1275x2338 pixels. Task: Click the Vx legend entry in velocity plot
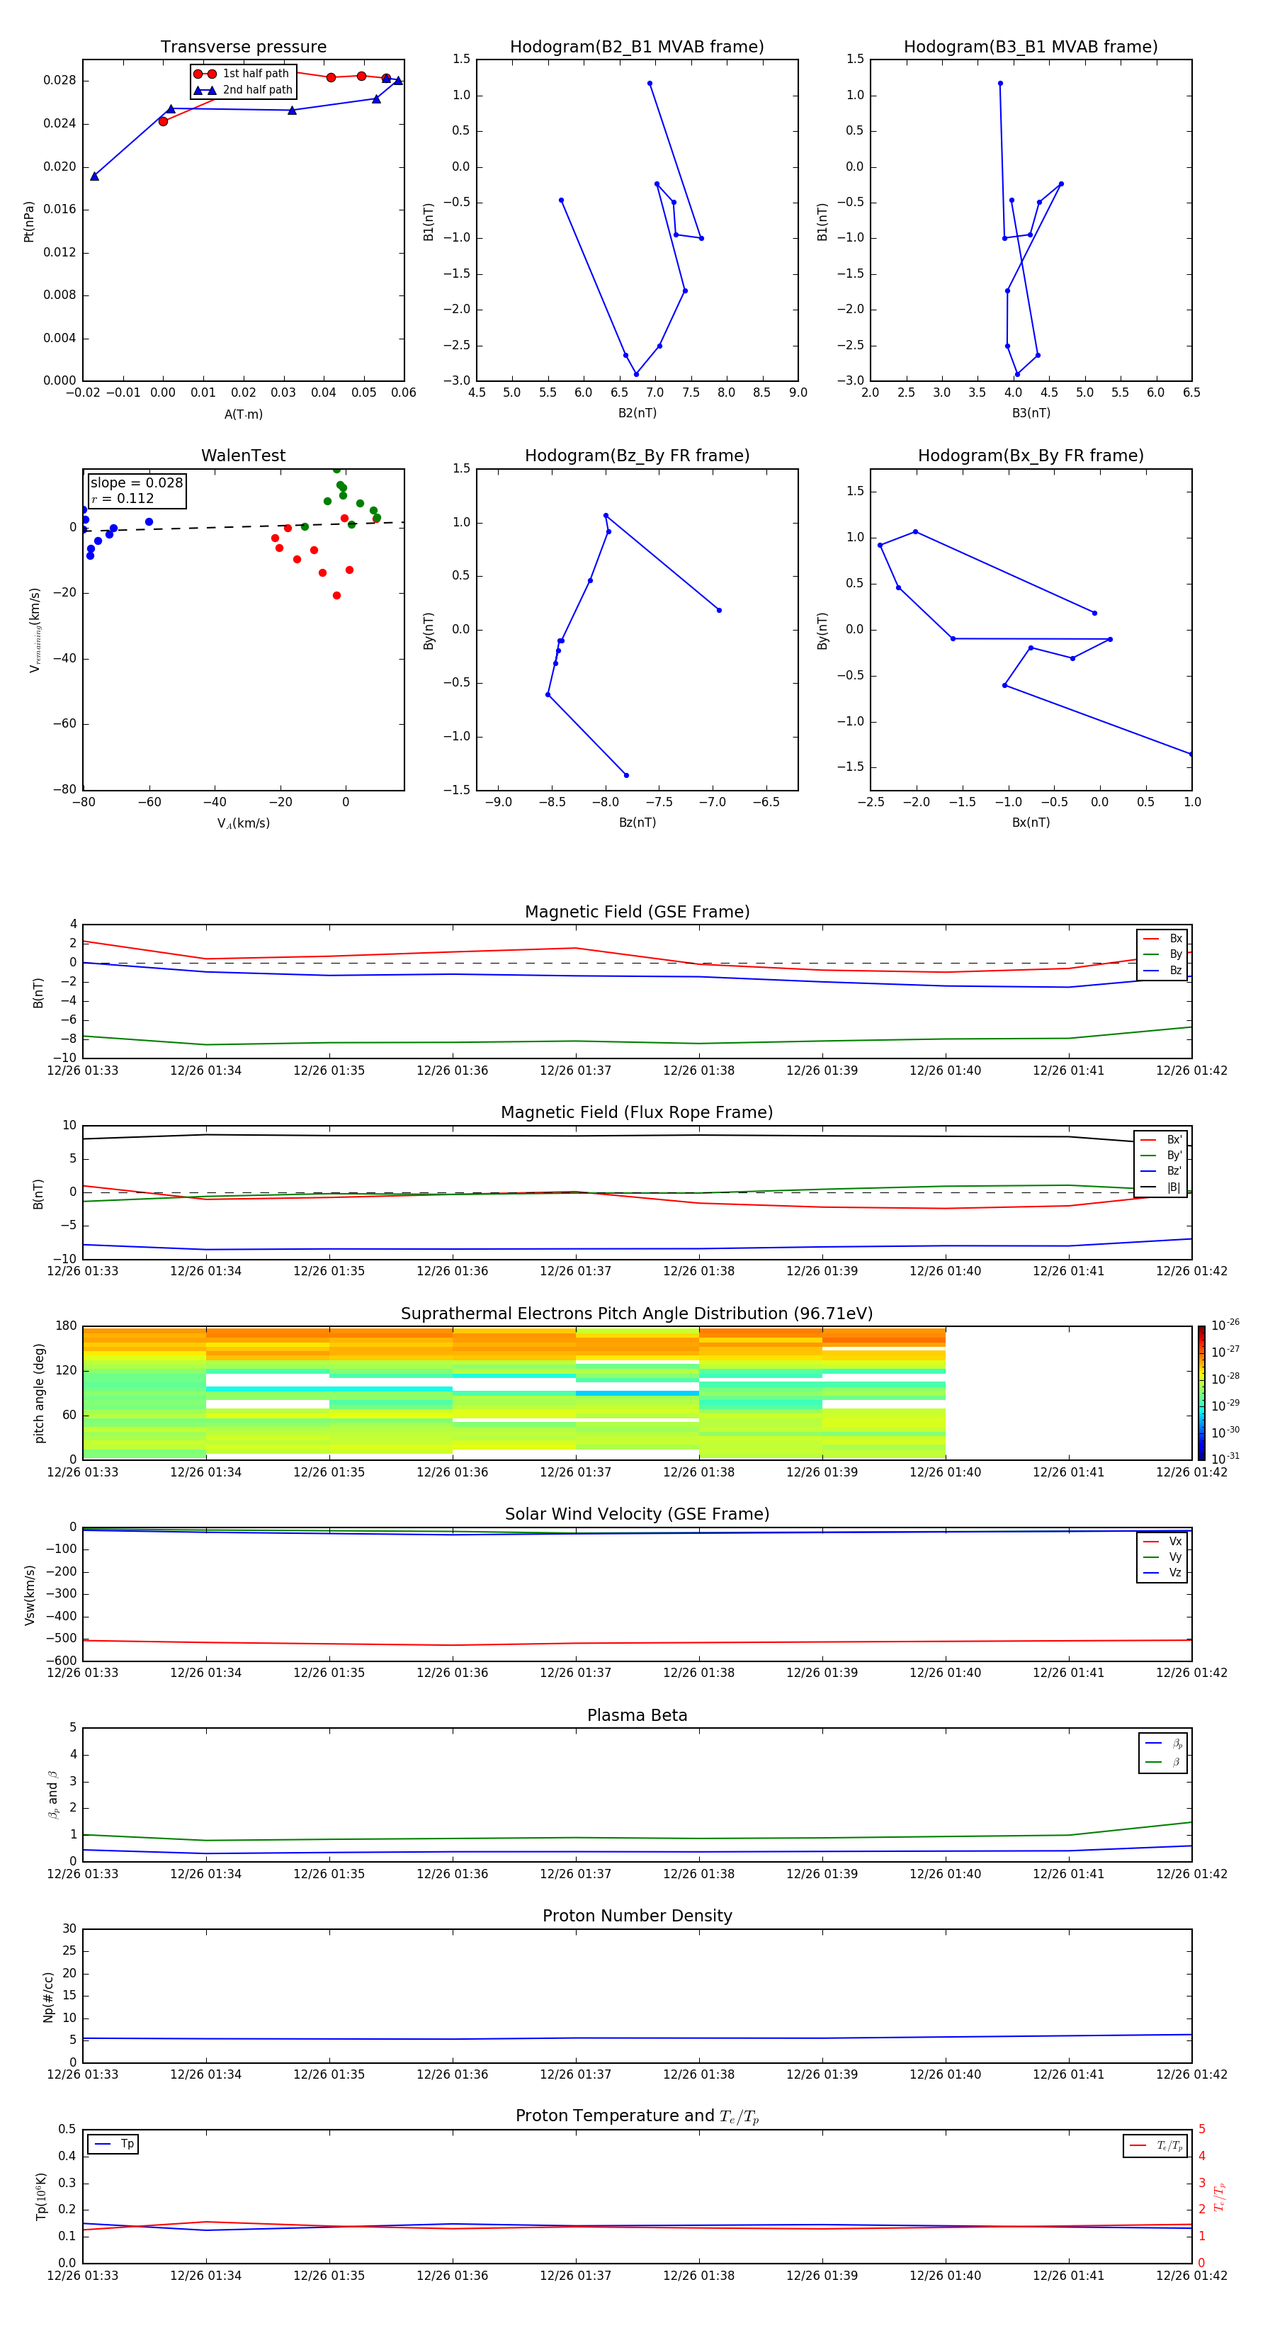(x=1162, y=1541)
